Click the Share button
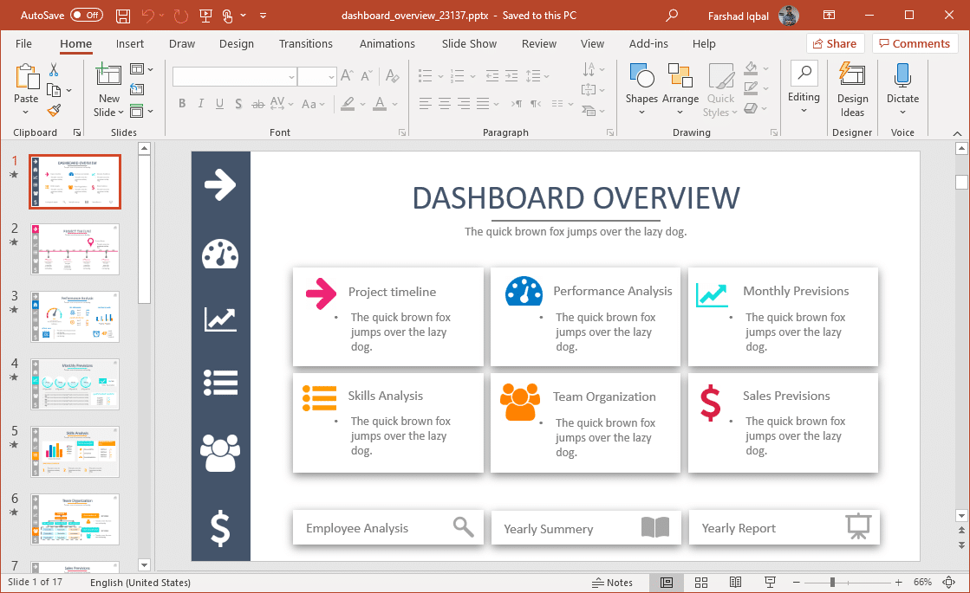Screen dimensions: 970x593 pyautogui.click(x=835, y=44)
